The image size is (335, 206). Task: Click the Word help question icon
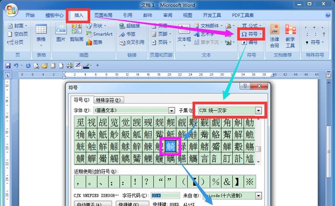point(328,15)
